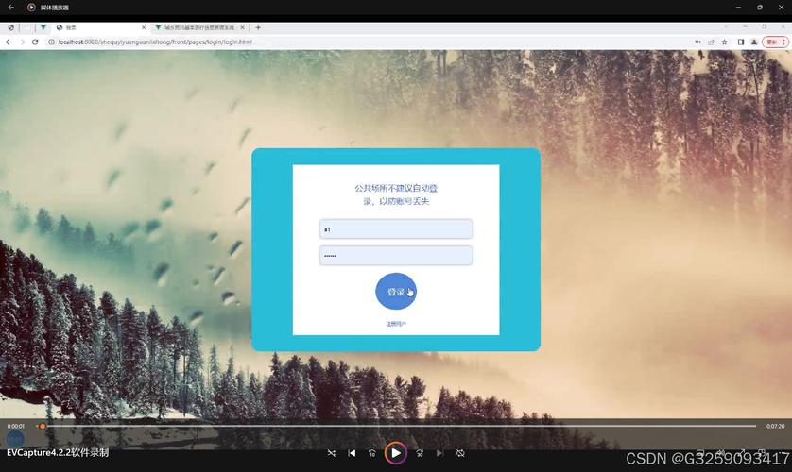Skip to the next track
This screenshot has height=472, width=792.
[439, 453]
